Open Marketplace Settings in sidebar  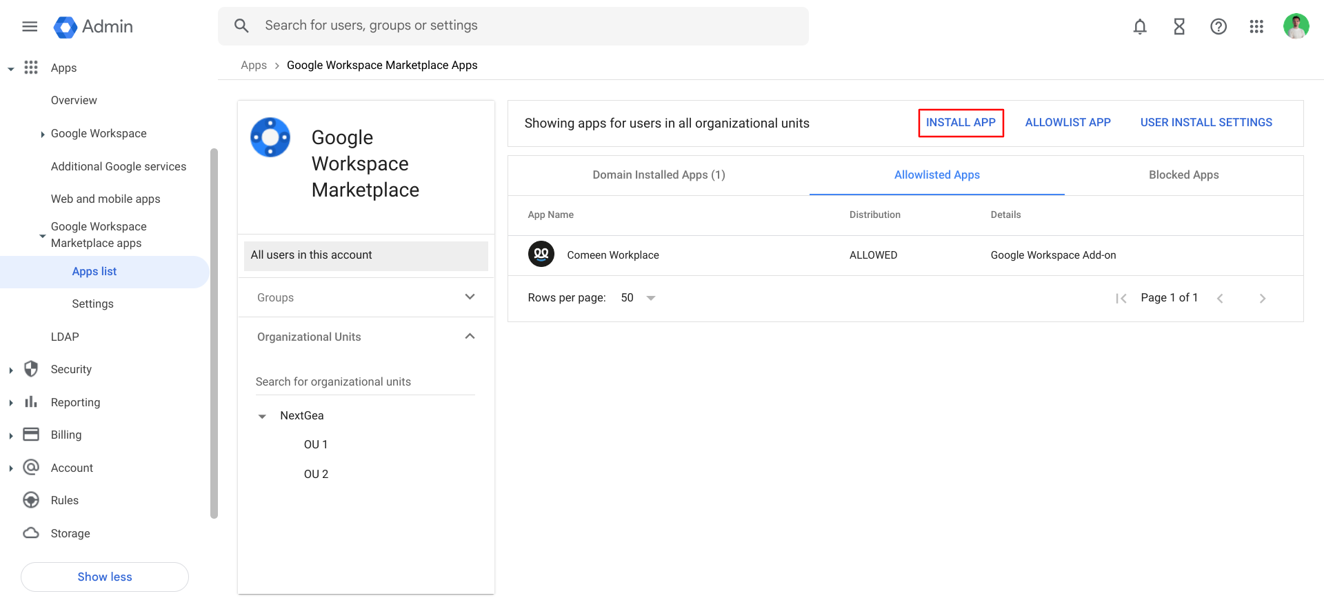(x=92, y=303)
